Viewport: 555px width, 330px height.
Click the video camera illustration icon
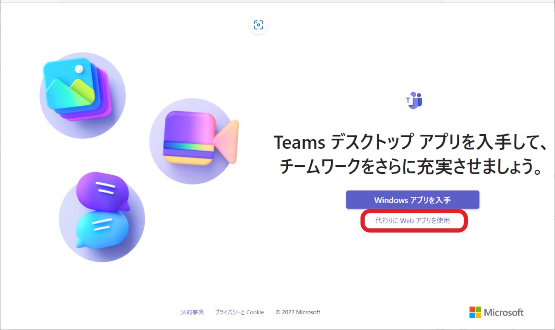[194, 139]
